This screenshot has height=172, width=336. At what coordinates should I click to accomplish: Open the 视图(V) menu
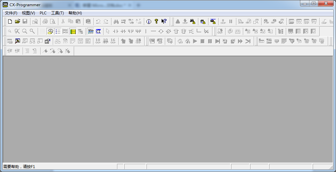[28, 13]
